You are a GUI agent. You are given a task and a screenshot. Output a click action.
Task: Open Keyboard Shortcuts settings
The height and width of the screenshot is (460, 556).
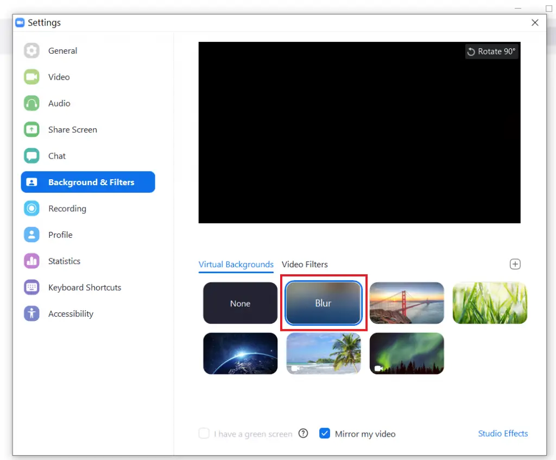pos(84,287)
